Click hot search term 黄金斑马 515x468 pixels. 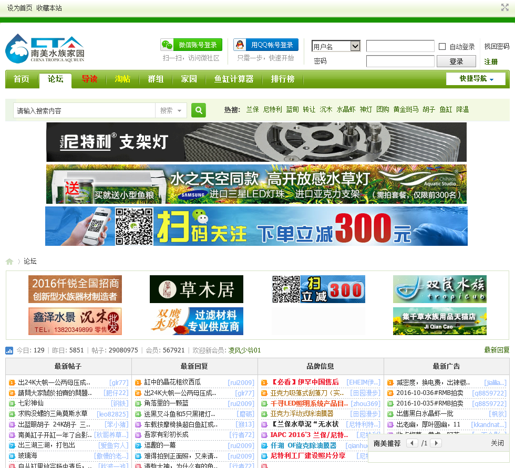click(406, 110)
